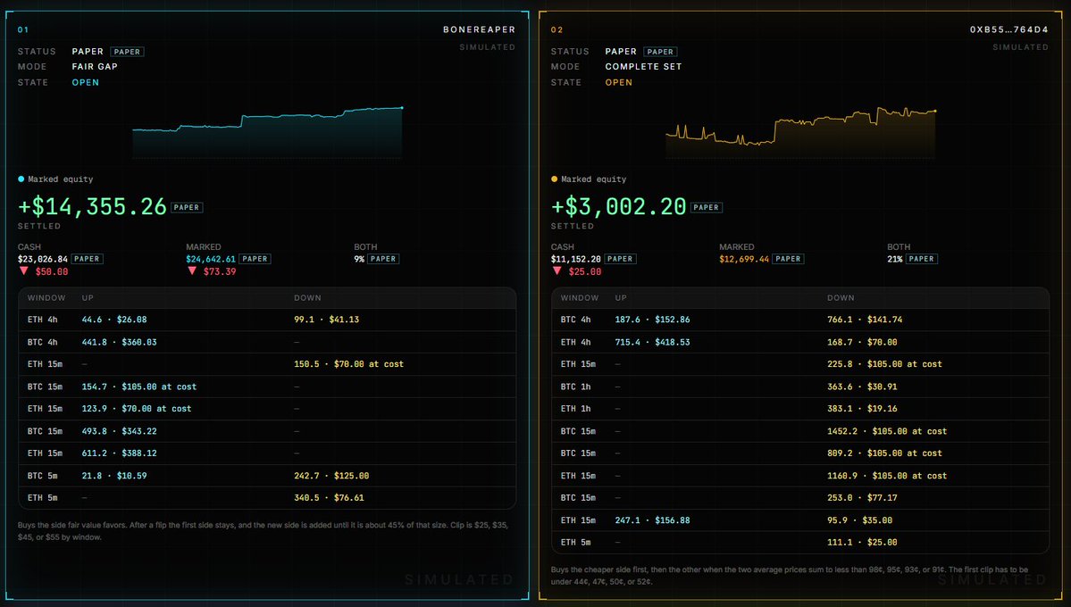Click the cyan OPEN state in Bonereaper panel
Viewport: 1071px width, 607px height.
point(86,82)
